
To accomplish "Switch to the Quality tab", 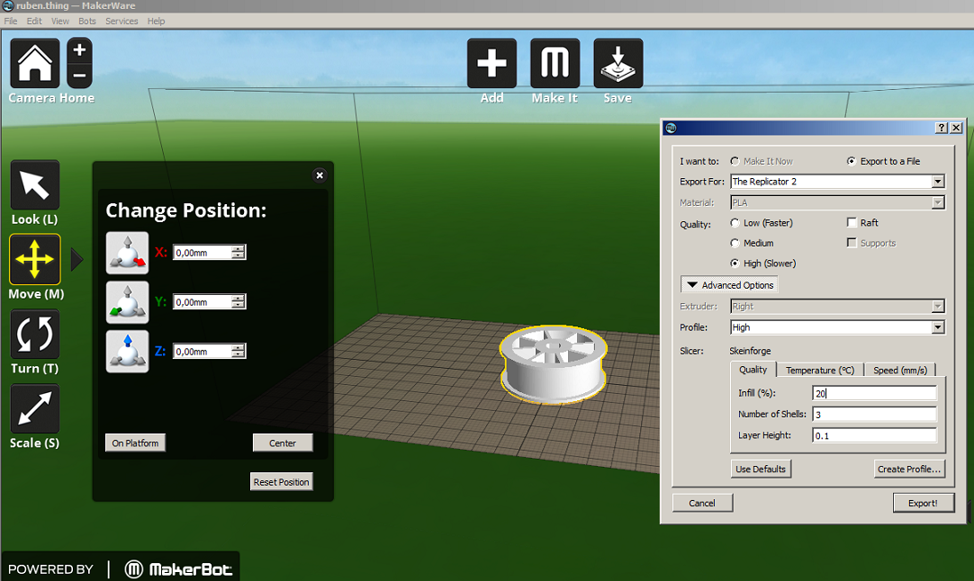I will pos(753,370).
